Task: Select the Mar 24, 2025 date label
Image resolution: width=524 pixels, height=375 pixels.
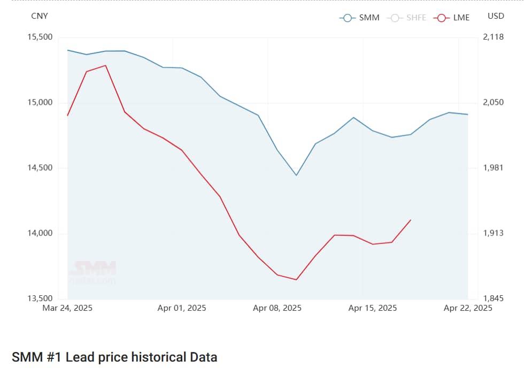Action: coord(68,308)
